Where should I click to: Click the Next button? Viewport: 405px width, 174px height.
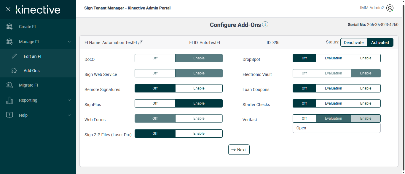239,150
